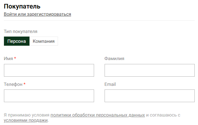Click the Email field label
Screen dimensions: 198x125
click(110, 84)
